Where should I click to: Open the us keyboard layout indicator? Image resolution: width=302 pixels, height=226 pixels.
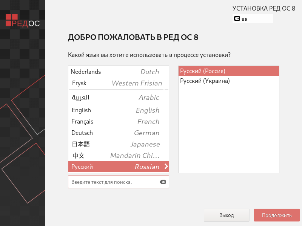point(253,18)
